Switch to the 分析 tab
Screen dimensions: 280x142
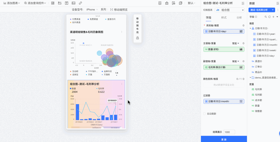pos(239,18)
